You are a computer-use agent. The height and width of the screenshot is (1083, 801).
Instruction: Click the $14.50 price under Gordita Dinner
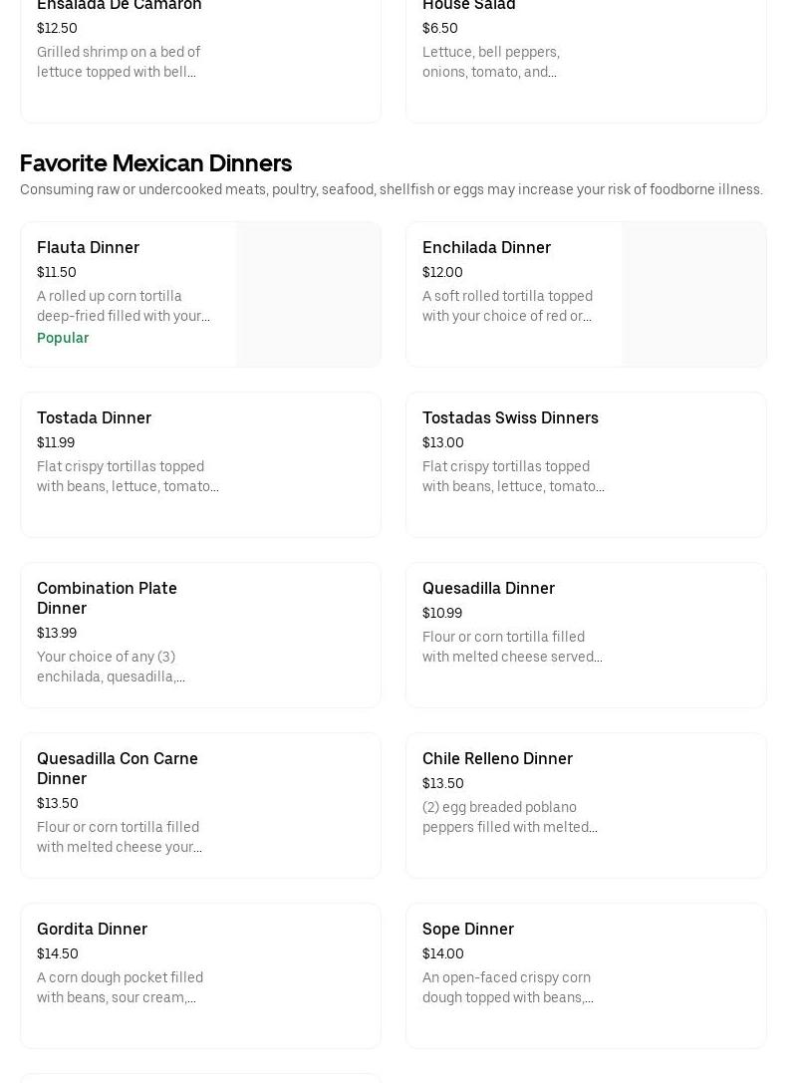pyautogui.click(x=58, y=953)
